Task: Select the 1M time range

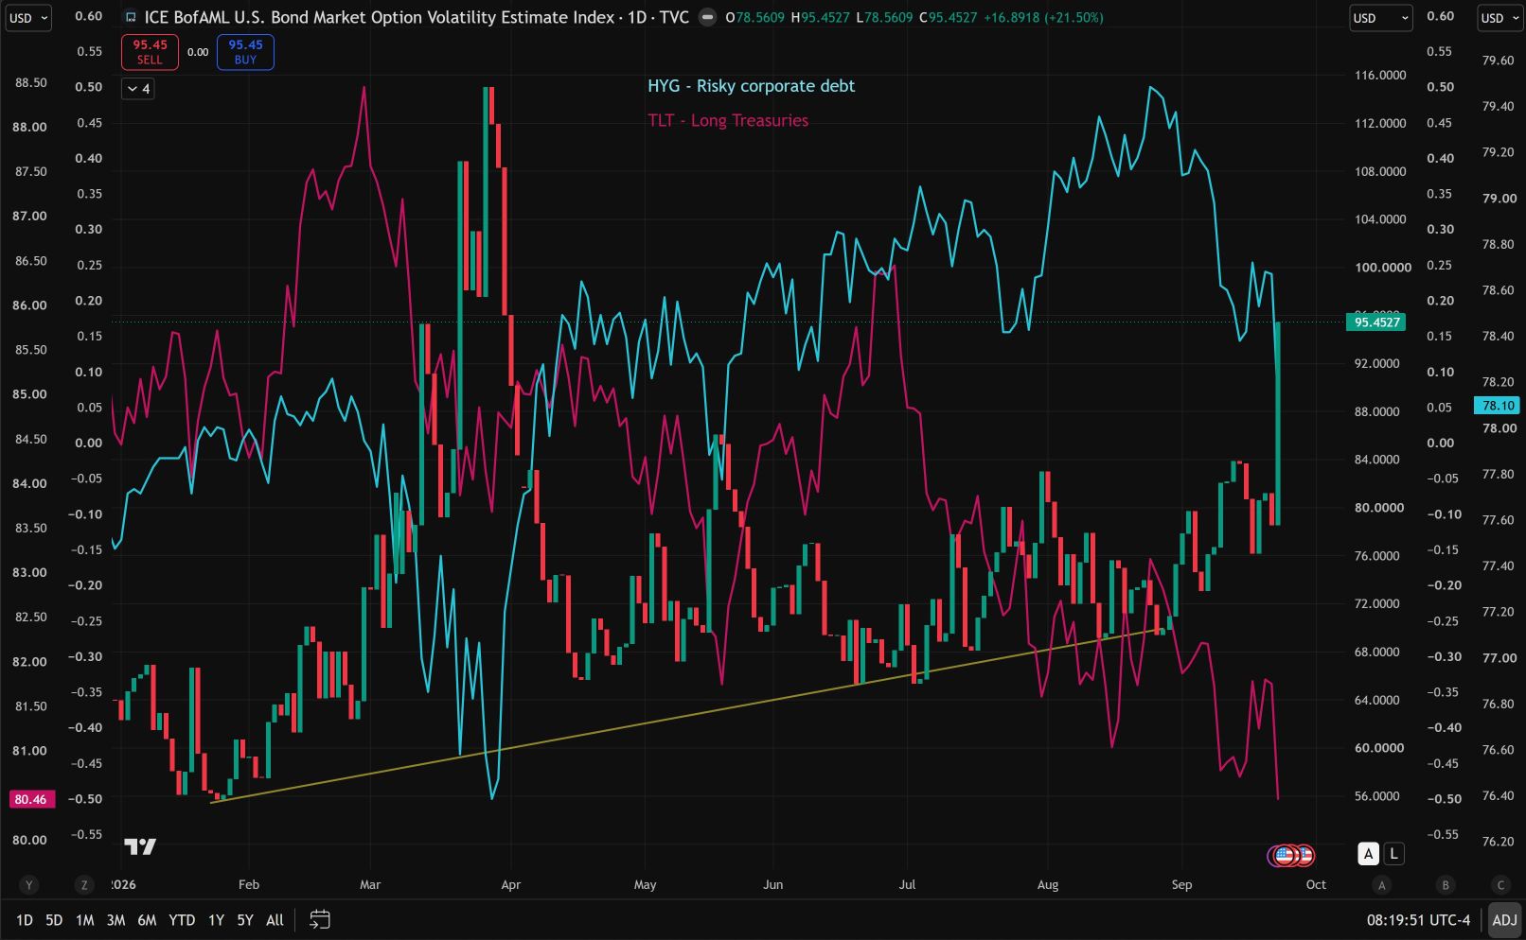Action: 84,920
